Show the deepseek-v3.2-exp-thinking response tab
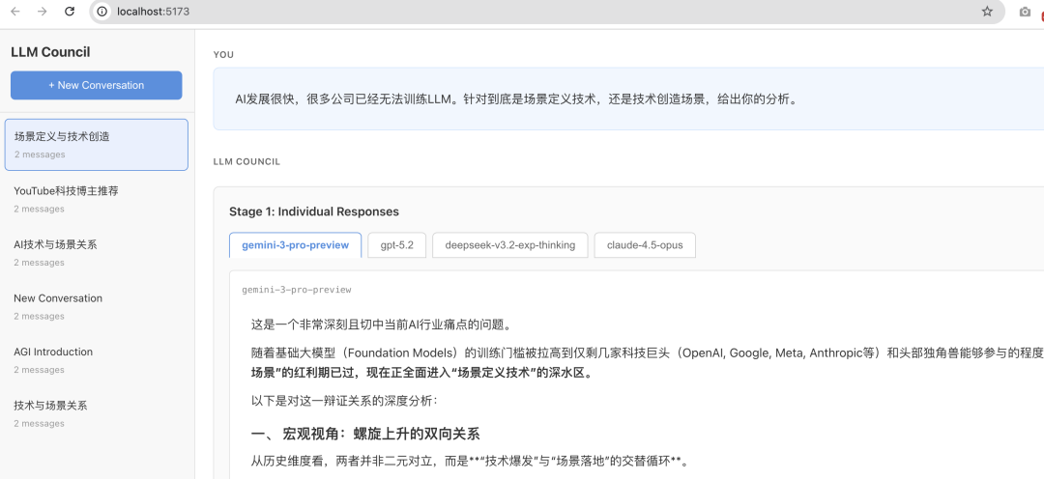The width and height of the screenshot is (1044, 479). pyautogui.click(x=509, y=245)
